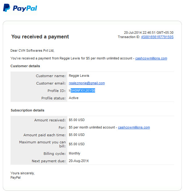Click the Monthly billing cycle value
The width and height of the screenshot is (188, 196).
74,153
